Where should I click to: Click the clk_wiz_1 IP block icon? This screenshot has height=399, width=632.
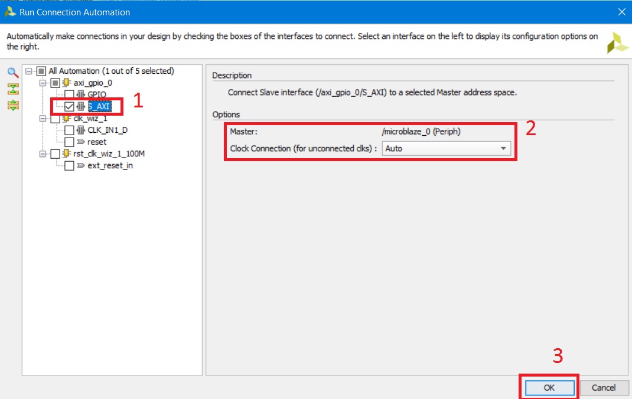(x=67, y=119)
